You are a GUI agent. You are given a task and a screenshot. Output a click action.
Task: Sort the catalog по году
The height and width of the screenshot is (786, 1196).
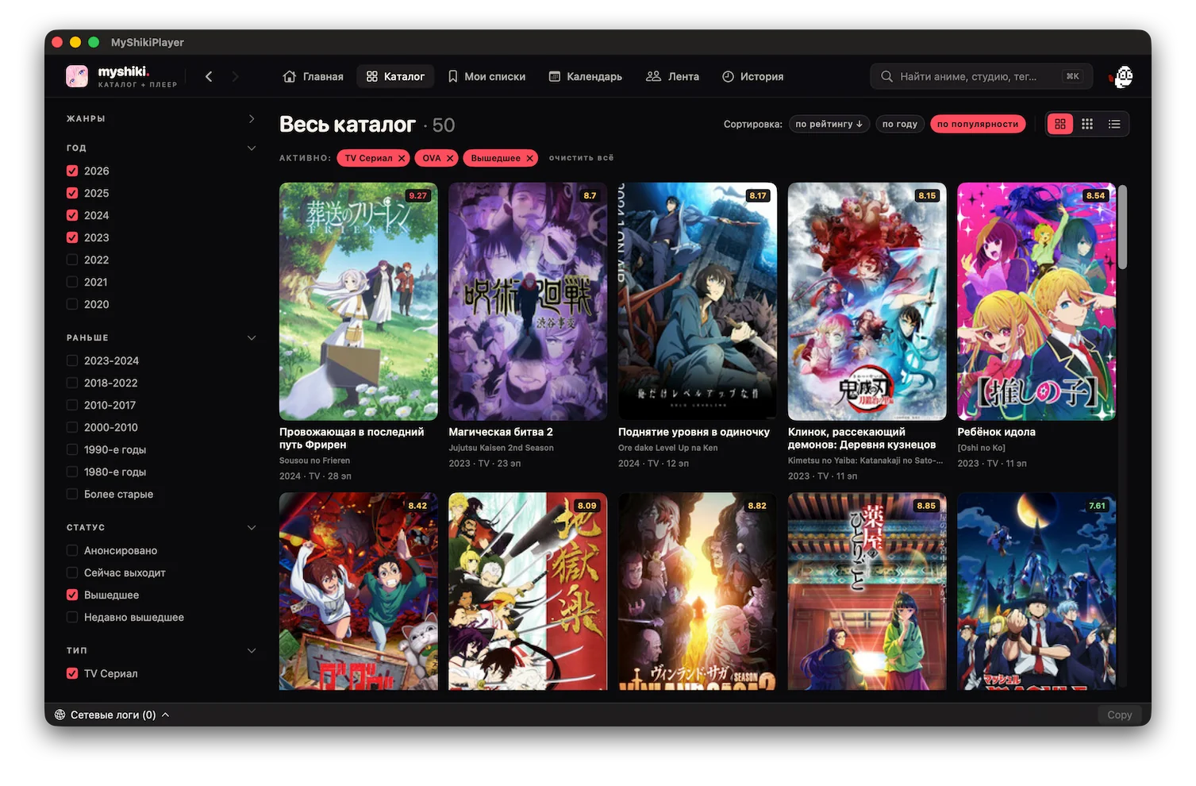(x=899, y=124)
